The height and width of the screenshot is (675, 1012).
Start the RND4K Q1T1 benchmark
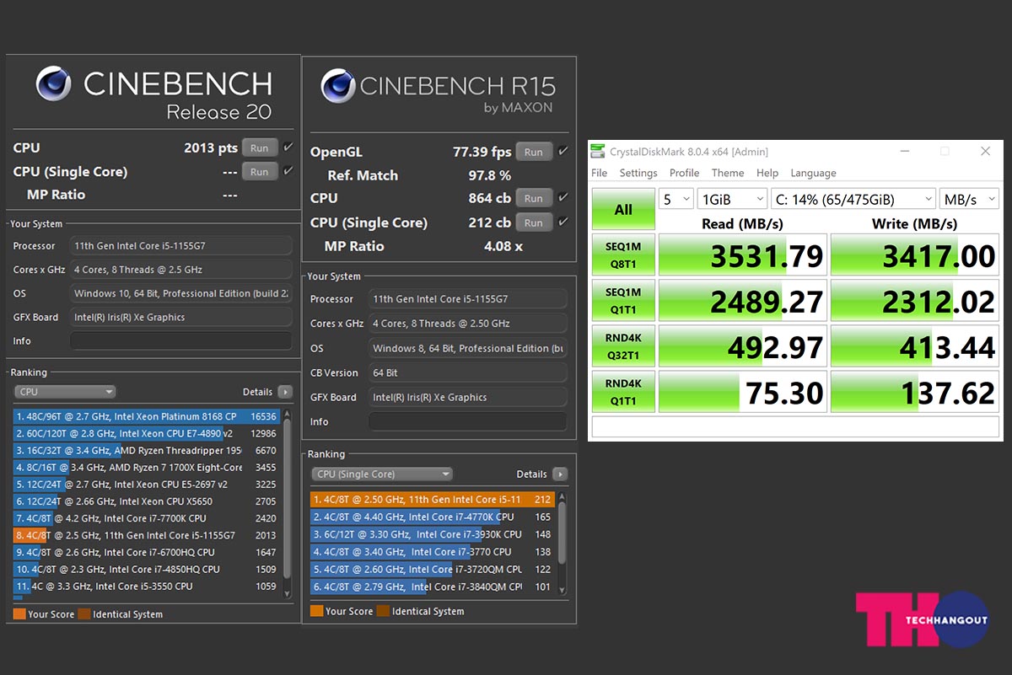pos(623,390)
